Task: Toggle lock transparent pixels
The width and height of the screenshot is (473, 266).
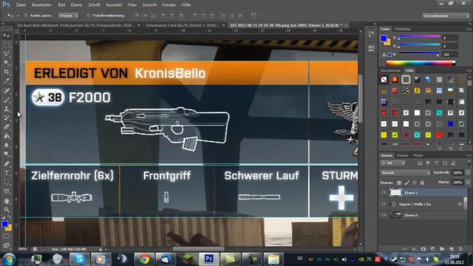Action: click(x=399, y=183)
